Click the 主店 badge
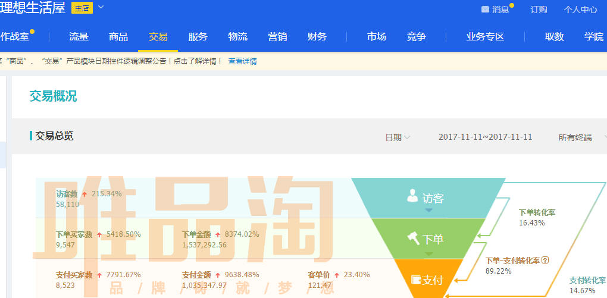The image size is (607, 298). 82,8
